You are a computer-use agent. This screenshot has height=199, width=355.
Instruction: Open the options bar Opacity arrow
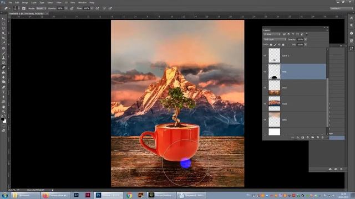pyautogui.click(x=66, y=8)
